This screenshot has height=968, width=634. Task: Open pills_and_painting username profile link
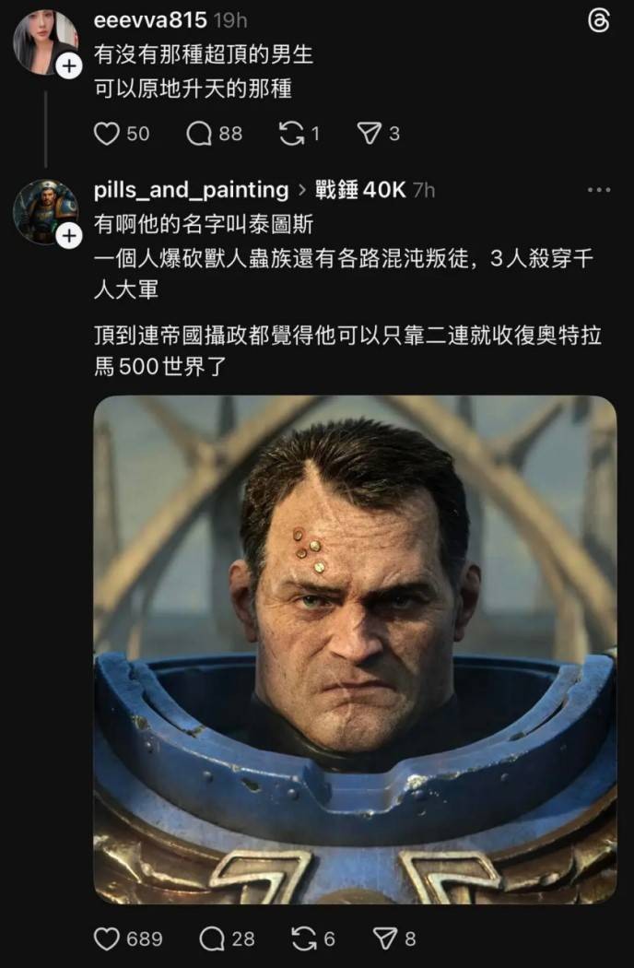(x=192, y=190)
